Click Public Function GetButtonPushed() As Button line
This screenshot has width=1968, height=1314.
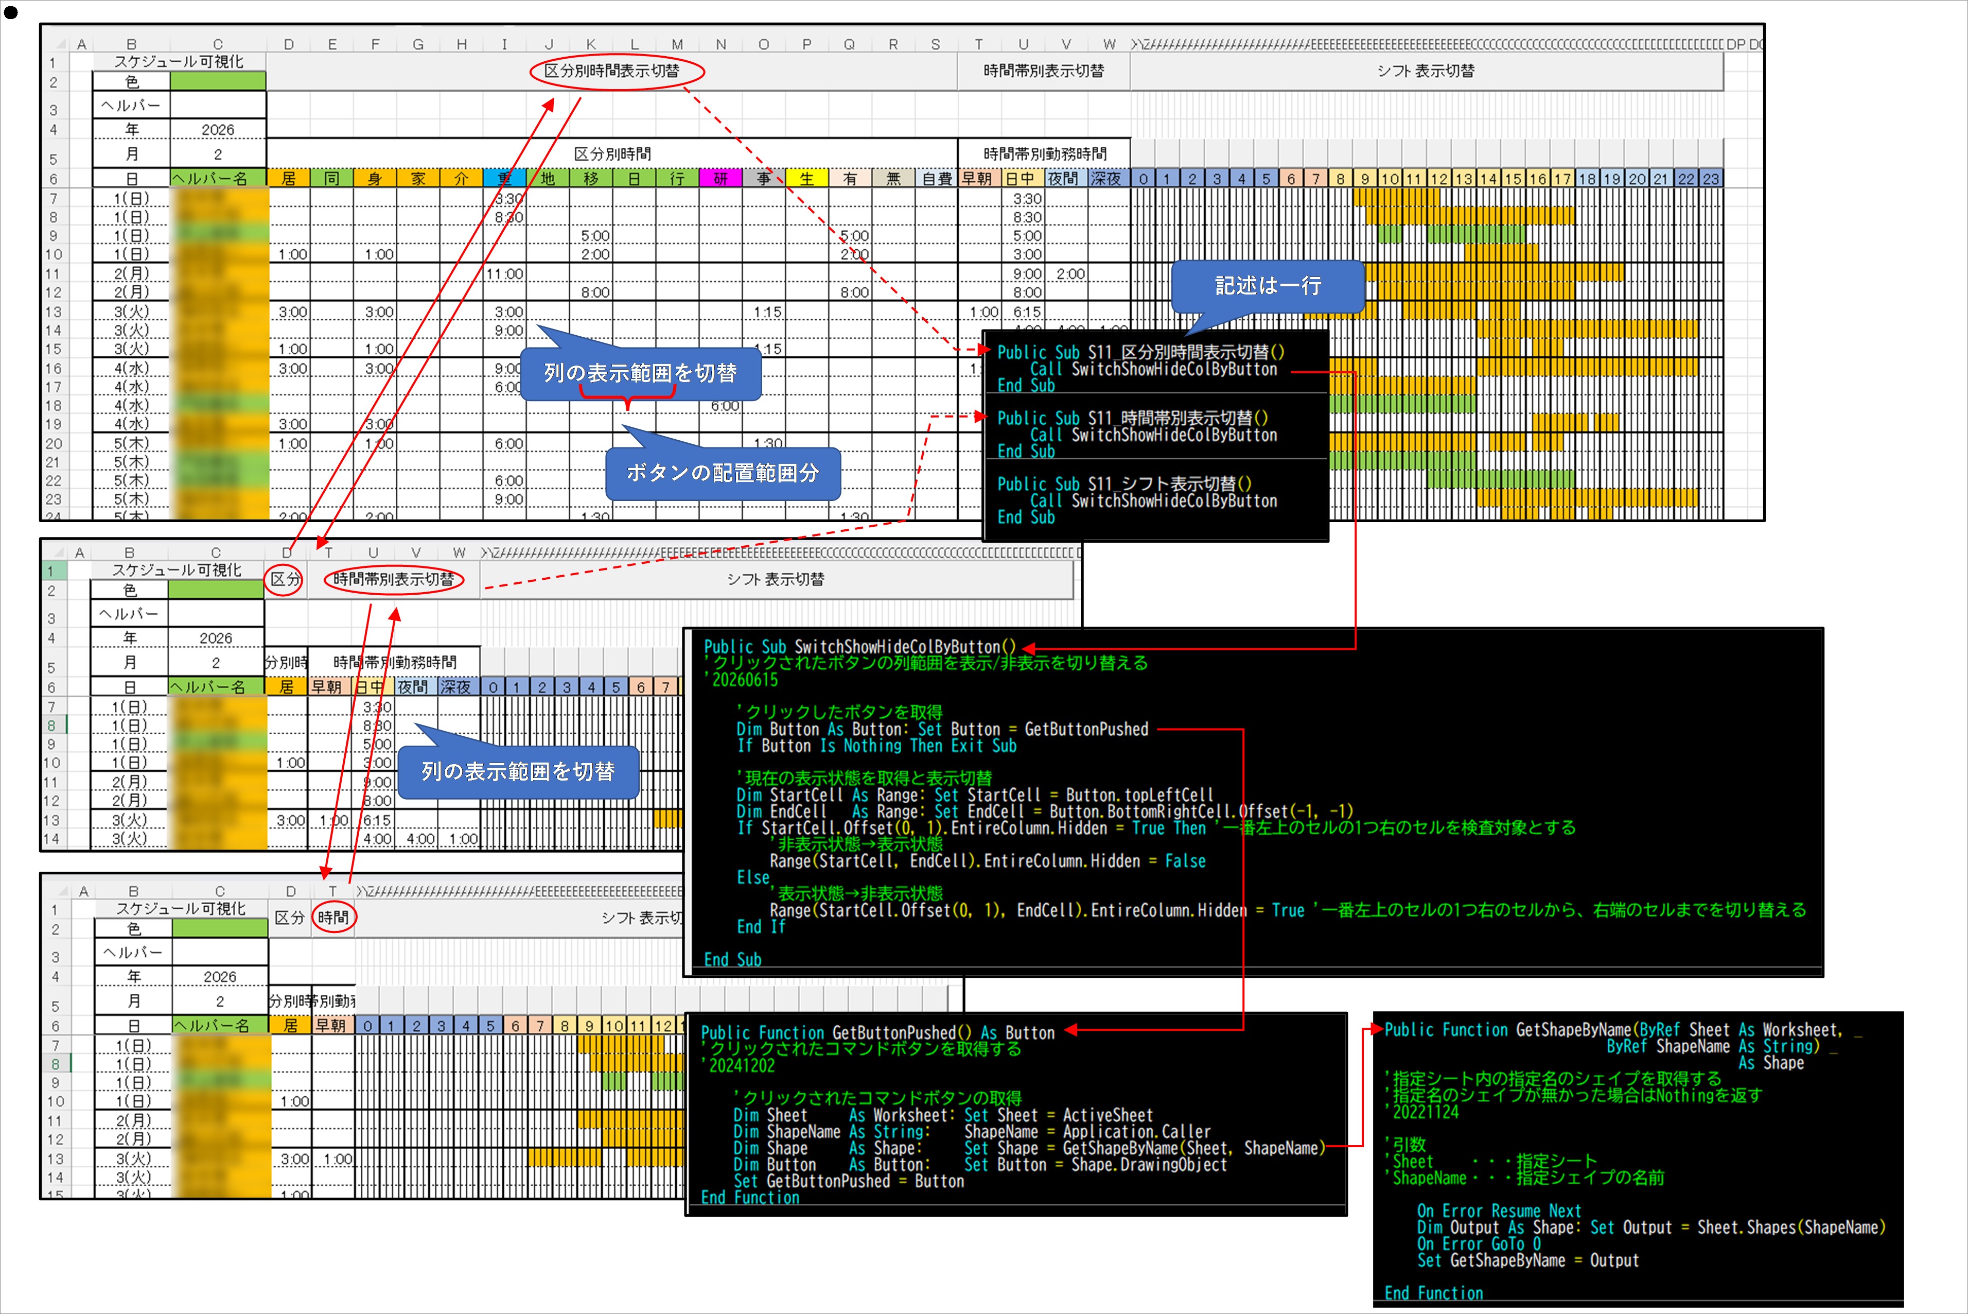click(x=877, y=1033)
